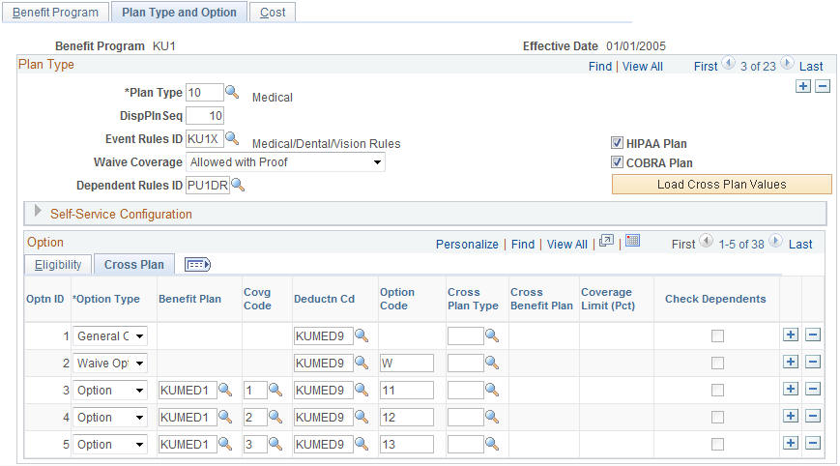Delete option row 5
The height and width of the screenshot is (466, 840).
pos(813,443)
